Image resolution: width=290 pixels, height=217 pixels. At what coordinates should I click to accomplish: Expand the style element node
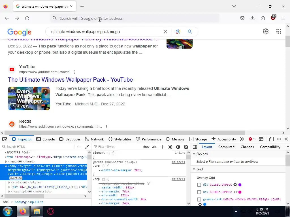tap(9, 182)
